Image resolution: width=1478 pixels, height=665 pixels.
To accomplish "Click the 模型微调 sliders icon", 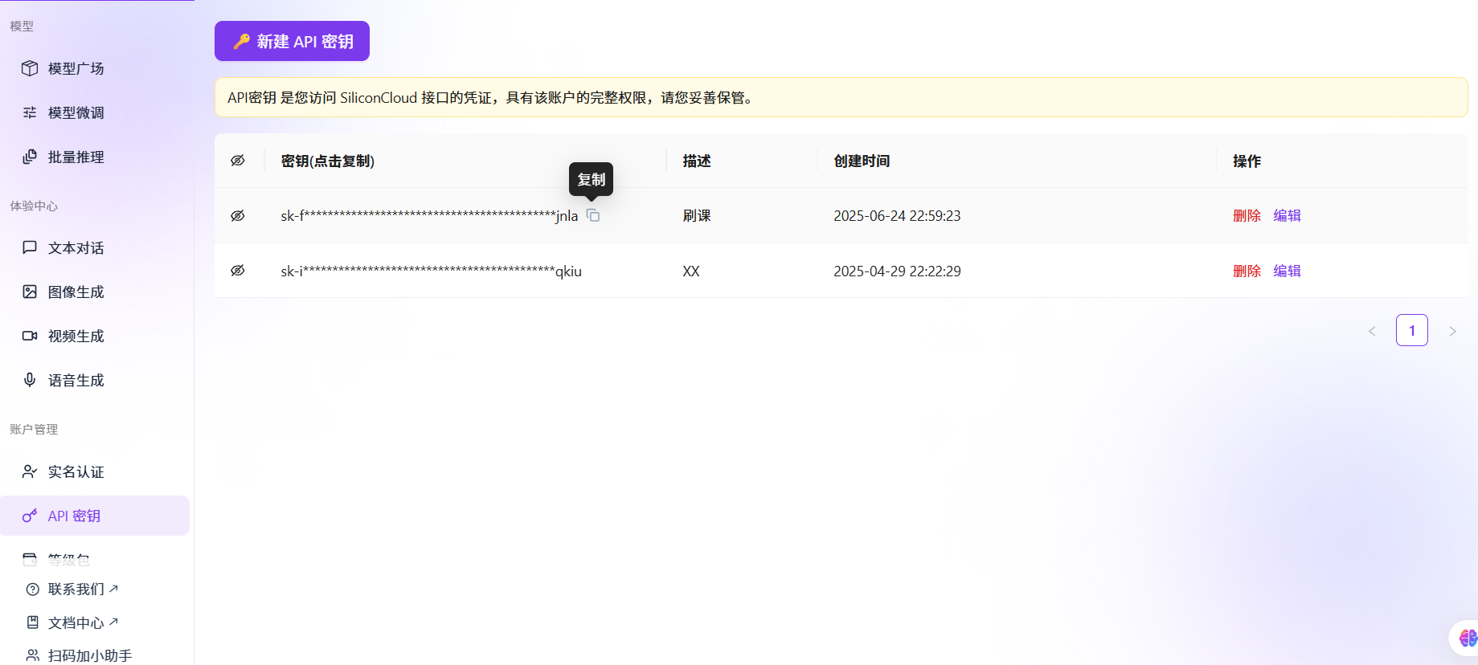I will [30, 112].
